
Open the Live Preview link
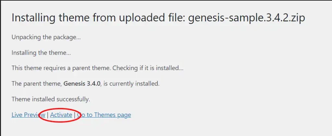(29, 115)
